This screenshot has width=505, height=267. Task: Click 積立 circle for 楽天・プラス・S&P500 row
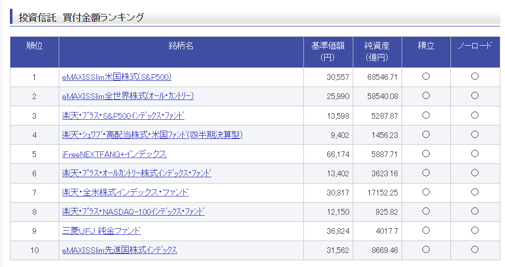pyautogui.click(x=426, y=115)
